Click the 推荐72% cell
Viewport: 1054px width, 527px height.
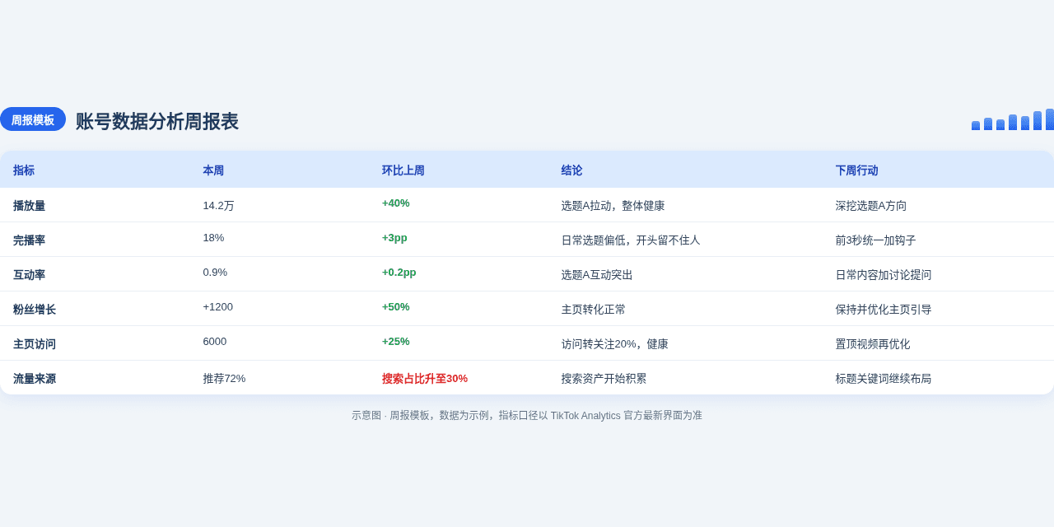pyautogui.click(x=224, y=379)
